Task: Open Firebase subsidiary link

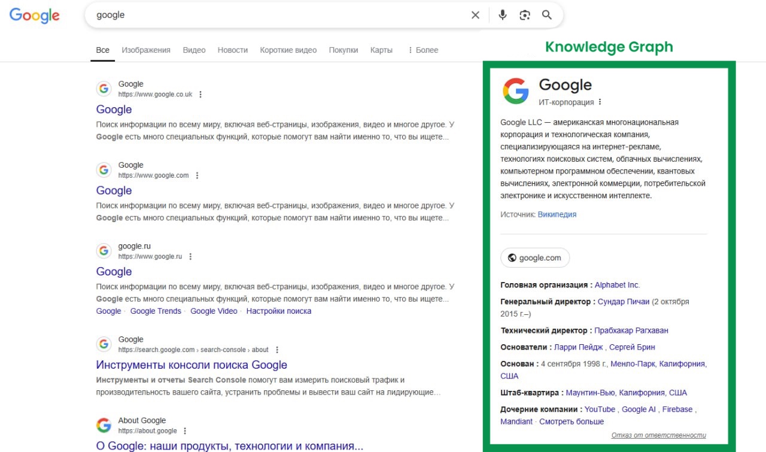Action: coord(677,409)
